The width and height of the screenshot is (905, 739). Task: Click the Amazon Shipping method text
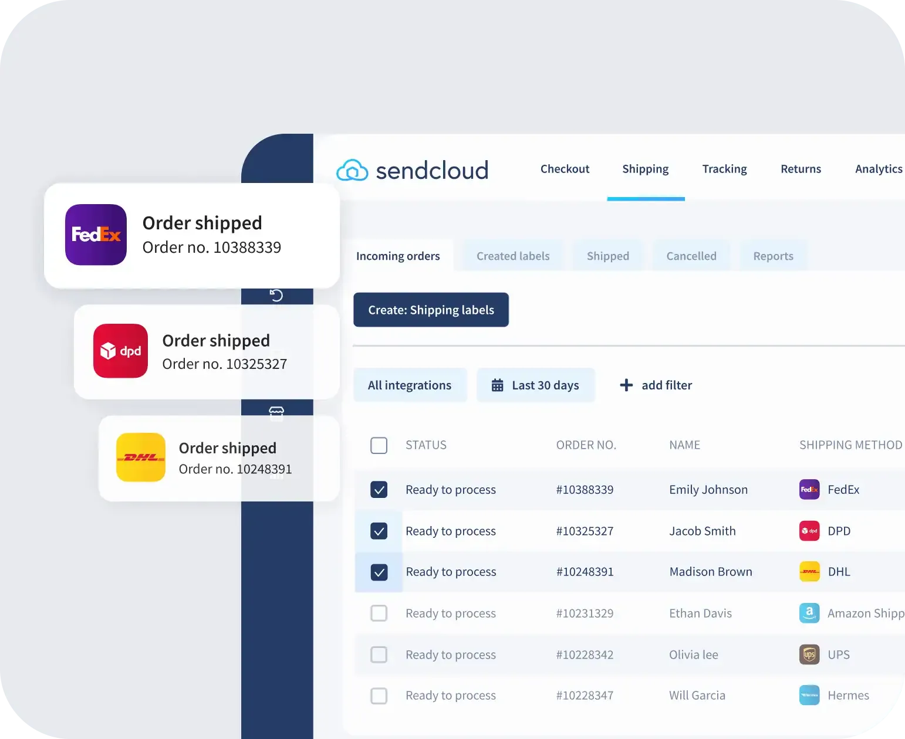(866, 613)
